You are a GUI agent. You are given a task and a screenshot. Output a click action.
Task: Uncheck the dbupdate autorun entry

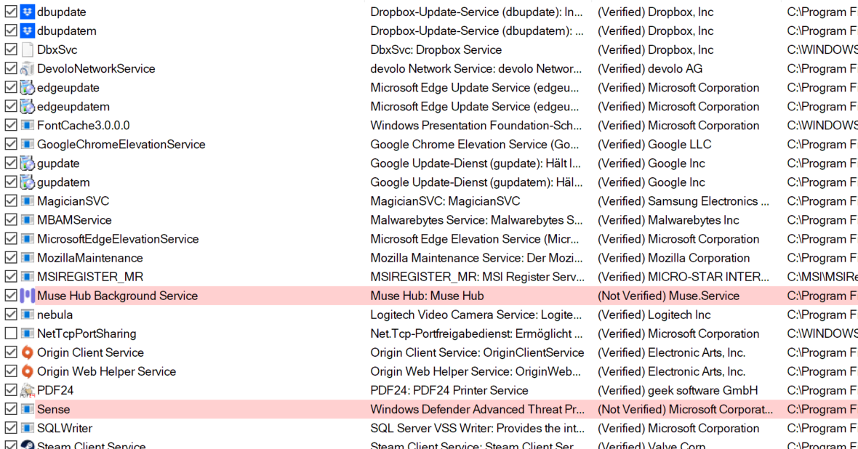coord(11,12)
